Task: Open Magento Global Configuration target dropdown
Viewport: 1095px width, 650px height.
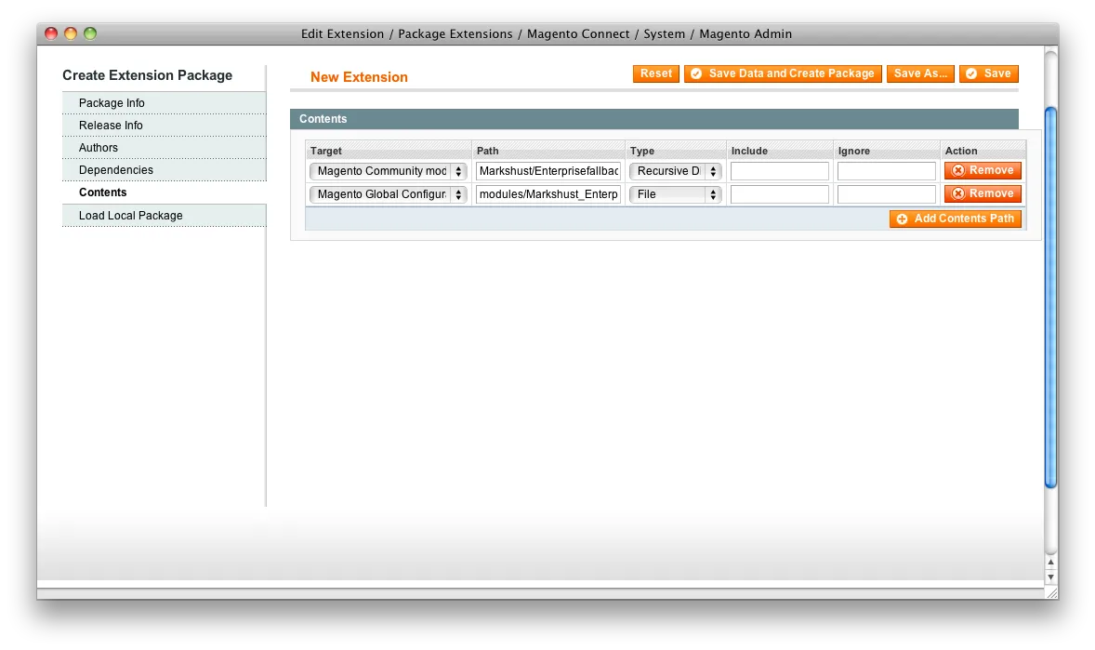Action: [x=389, y=195]
